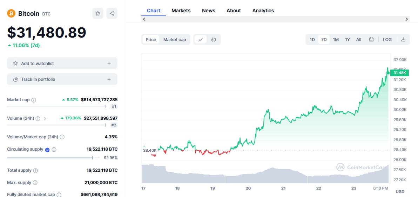Image resolution: width=418 pixels, height=197 pixels.
Task: Select the 1M time range button
Action: pos(336,40)
